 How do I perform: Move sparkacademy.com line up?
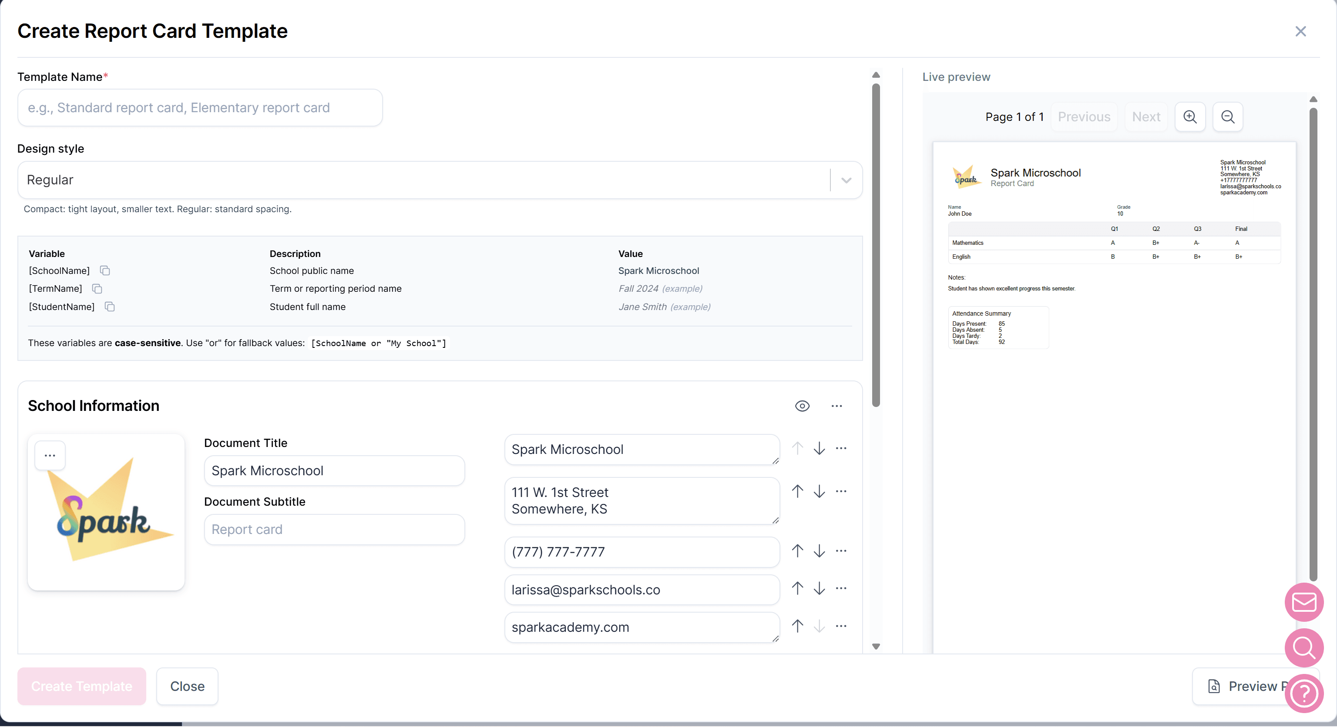(797, 627)
